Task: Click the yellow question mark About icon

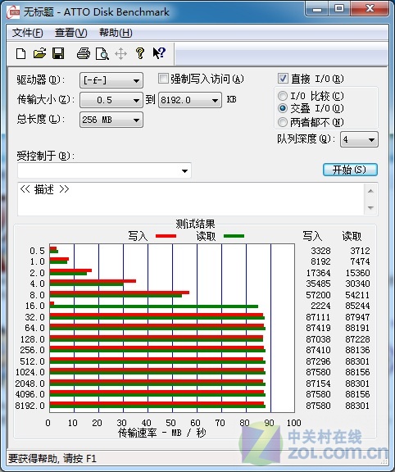Action: (x=139, y=53)
